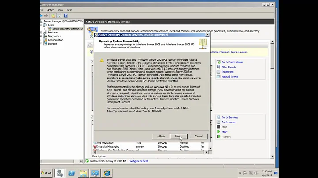
Task: Expand Active Directory Domain Services tree node
Action: pos(45,29)
